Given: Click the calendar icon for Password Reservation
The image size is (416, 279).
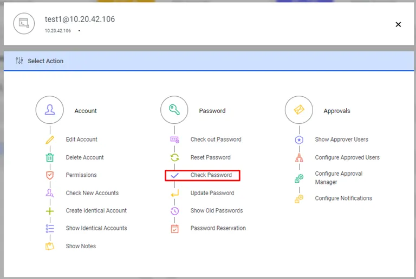Looking at the screenshot, I should click(174, 229).
